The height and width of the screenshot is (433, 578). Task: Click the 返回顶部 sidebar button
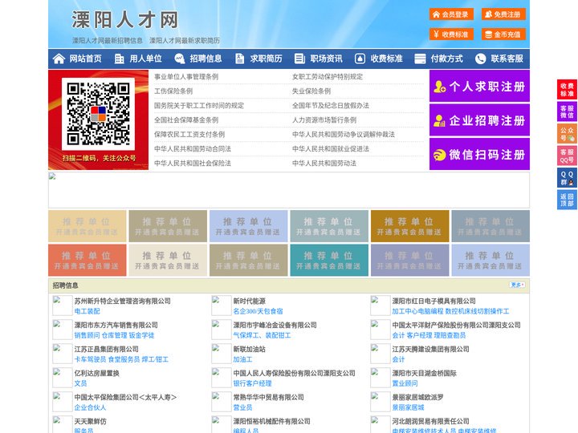pos(567,200)
